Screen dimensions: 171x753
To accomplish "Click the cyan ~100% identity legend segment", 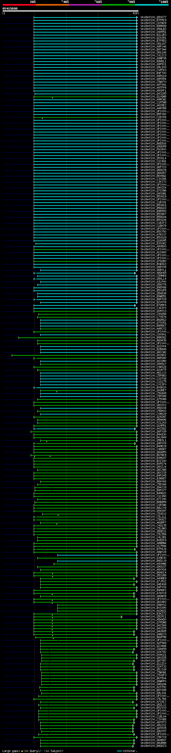I will pos(152,5).
